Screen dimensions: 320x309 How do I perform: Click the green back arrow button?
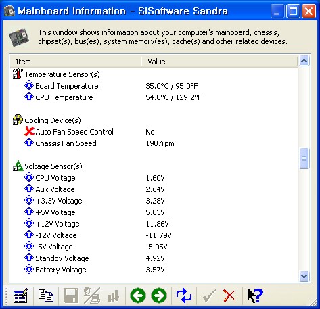click(x=138, y=295)
